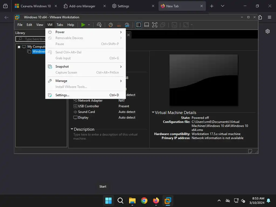This screenshot has height=207, width=276.
Task: Click the browser back arrow
Action: click(x=6, y=17)
